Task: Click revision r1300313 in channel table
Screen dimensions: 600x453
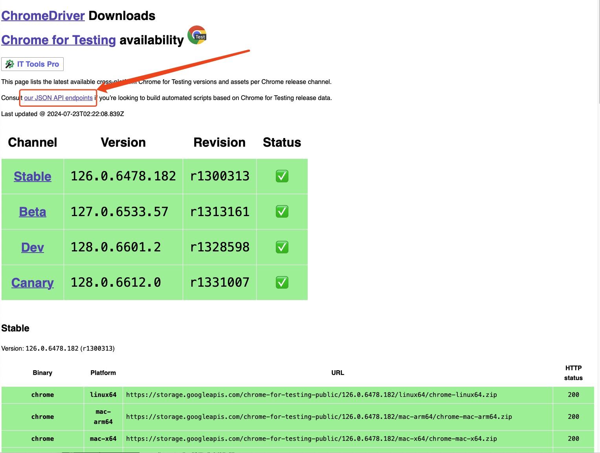Action: tap(220, 176)
